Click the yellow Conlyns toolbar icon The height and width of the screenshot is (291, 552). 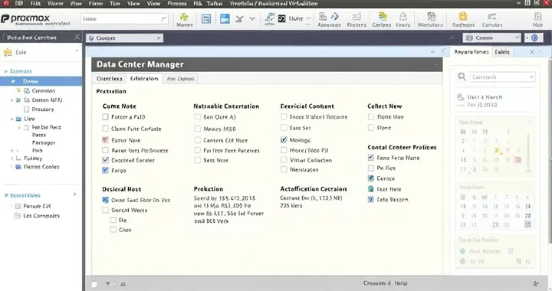tap(383, 16)
